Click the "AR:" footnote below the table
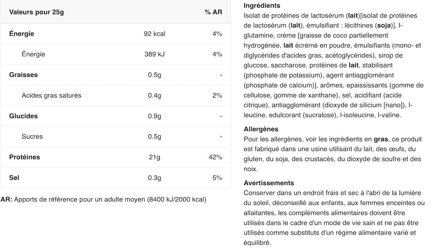The width and height of the screenshot is (430, 250). point(6,200)
